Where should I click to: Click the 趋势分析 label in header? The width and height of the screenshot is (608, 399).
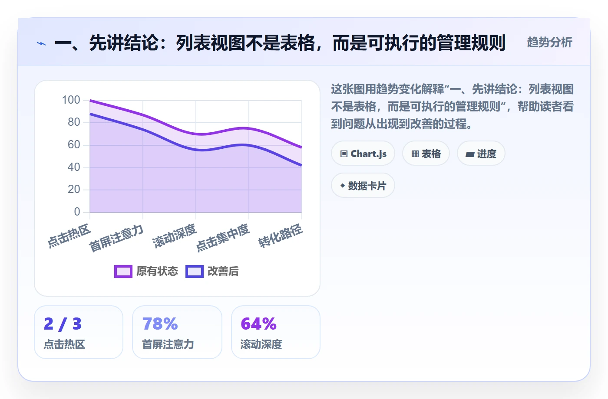click(549, 43)
